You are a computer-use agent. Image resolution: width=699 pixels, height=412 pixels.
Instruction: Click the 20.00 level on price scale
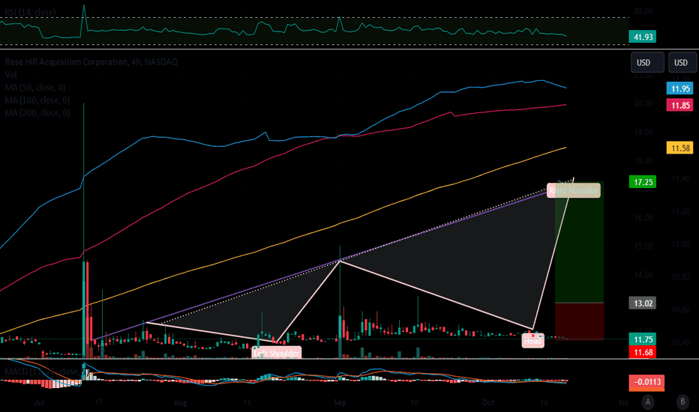[x=643, y=103]
